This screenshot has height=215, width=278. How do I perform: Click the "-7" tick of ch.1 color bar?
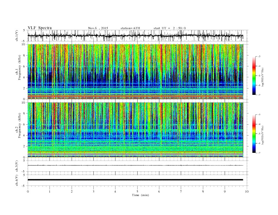[x=259, y=95]
